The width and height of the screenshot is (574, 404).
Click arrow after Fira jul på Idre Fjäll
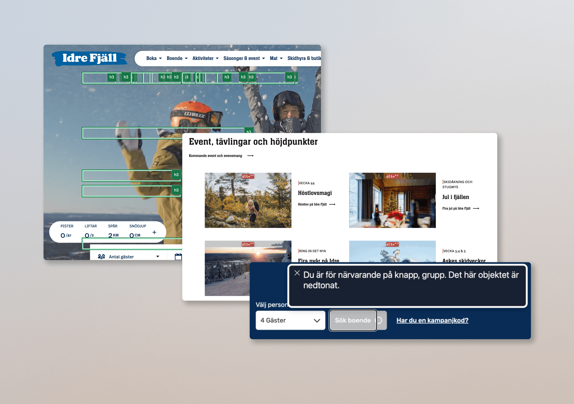pyautogui.click(x=476, y=208)
